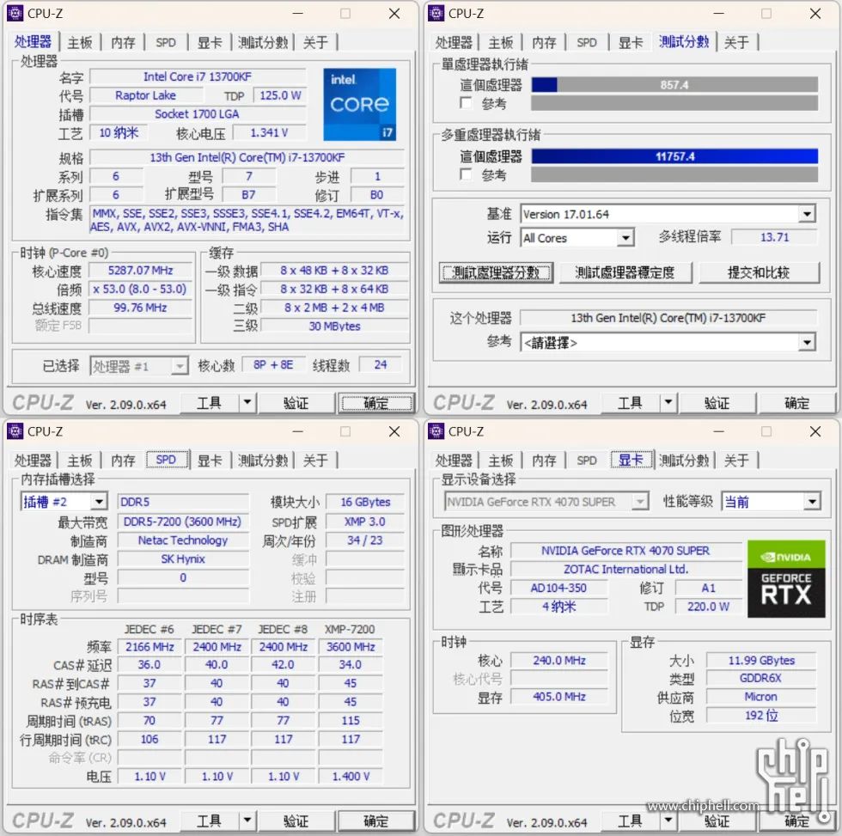Click the Intel Core i7 13700KF name field
The height and width of the screenshot is (836, 842).
198,76
